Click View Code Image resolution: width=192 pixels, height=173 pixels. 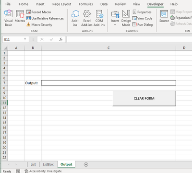(143, 18)
